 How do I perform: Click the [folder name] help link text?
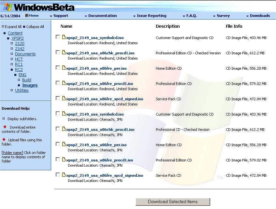(12, 153)
